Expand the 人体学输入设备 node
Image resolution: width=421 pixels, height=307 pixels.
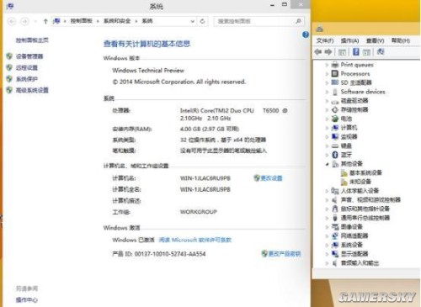(x=327, y=191)
